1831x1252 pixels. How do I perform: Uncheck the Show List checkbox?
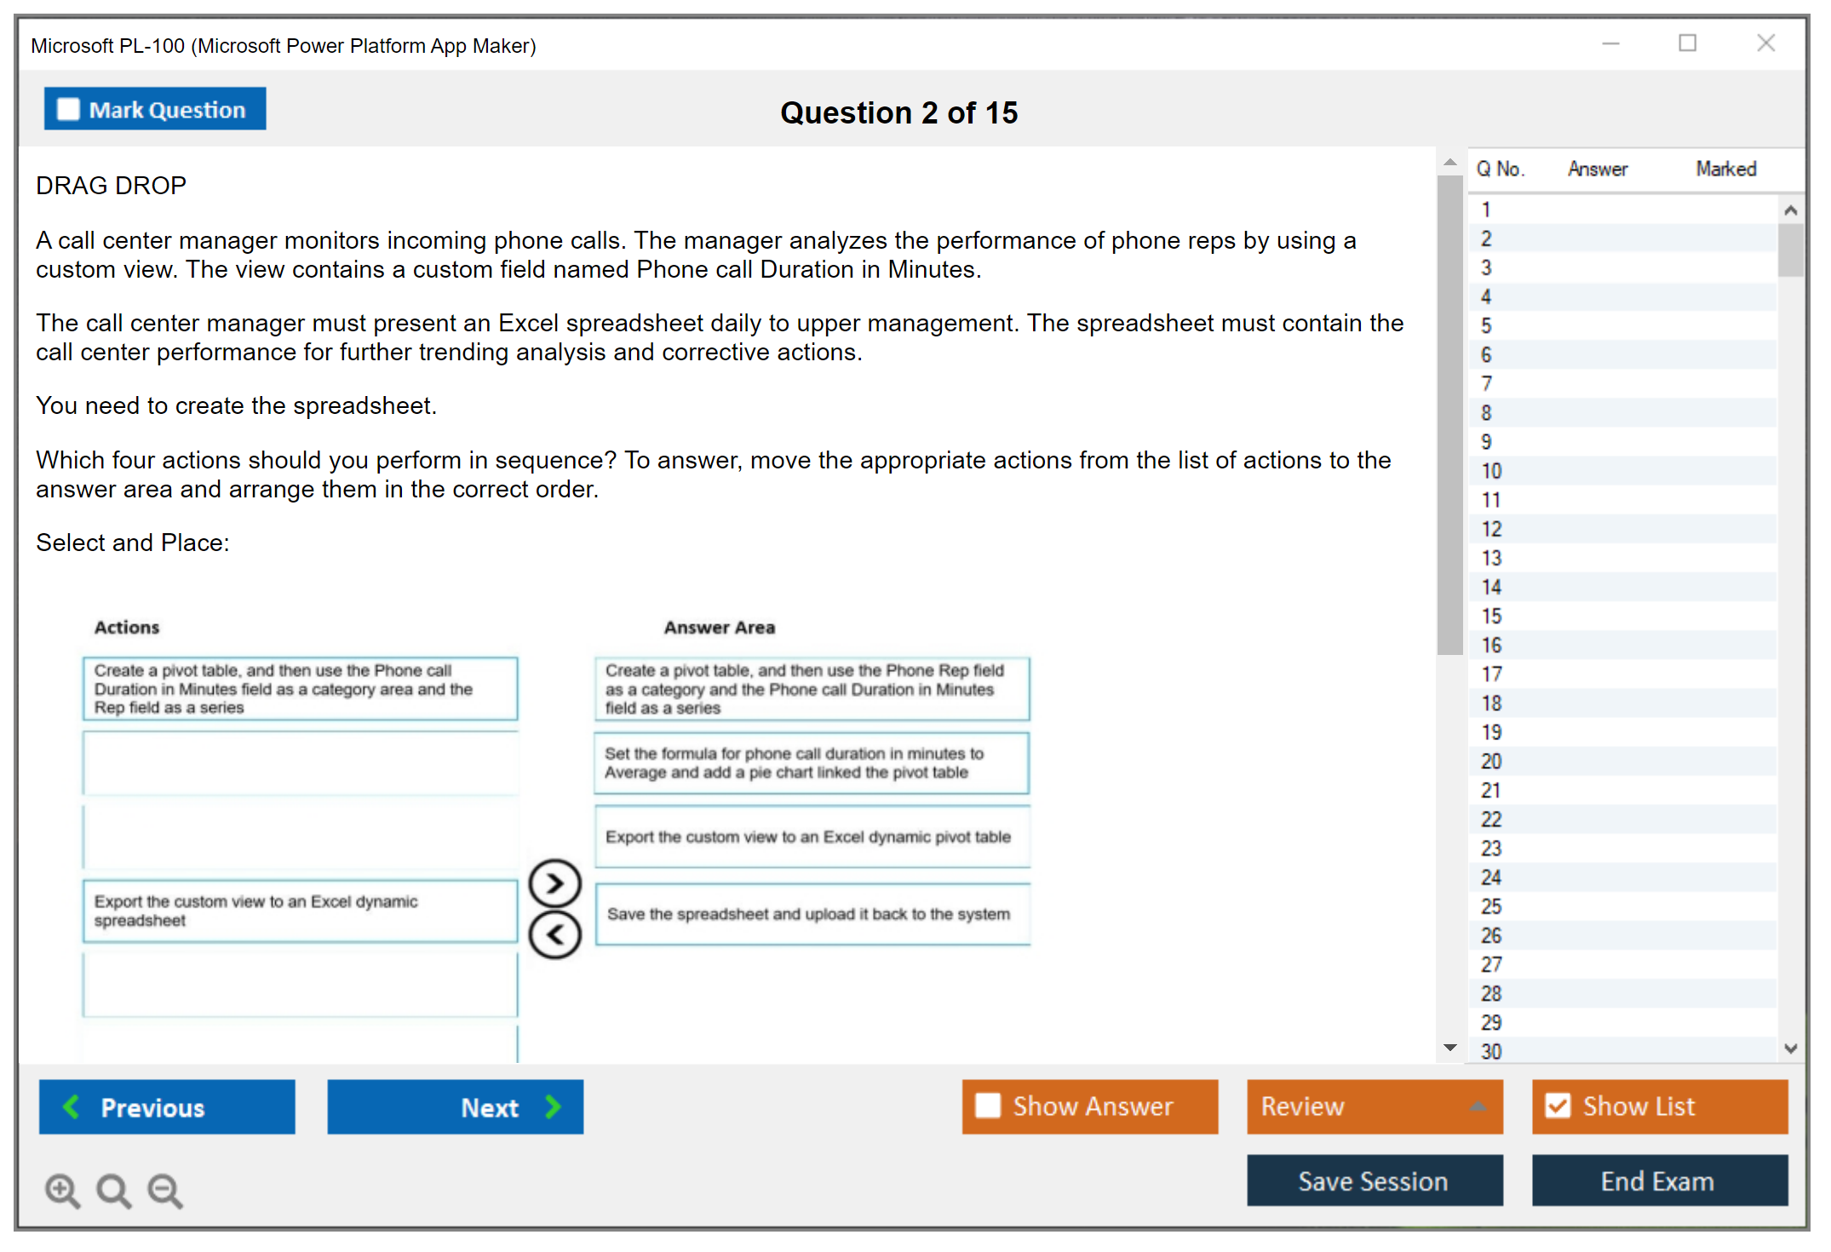1558,1106
